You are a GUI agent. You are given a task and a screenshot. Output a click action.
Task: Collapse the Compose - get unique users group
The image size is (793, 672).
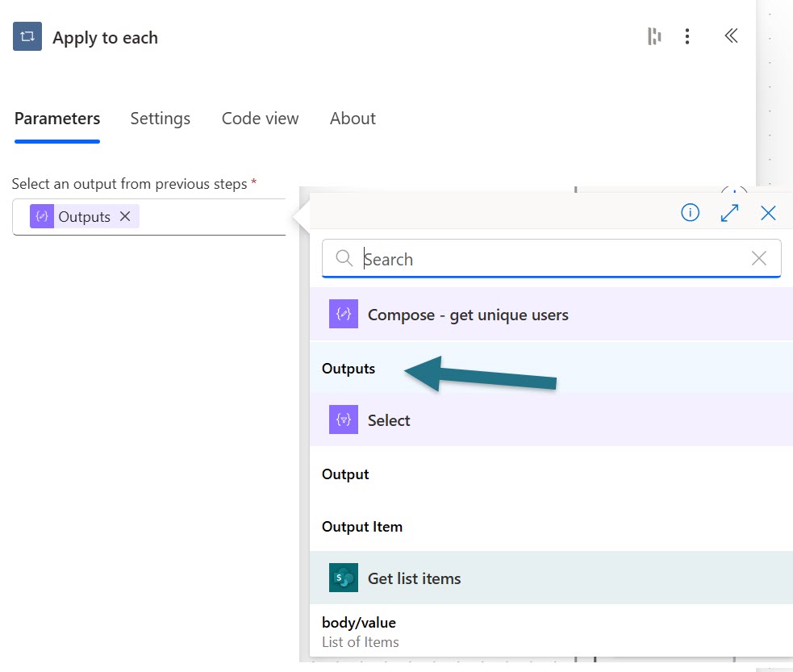click(x=468, y=315)
